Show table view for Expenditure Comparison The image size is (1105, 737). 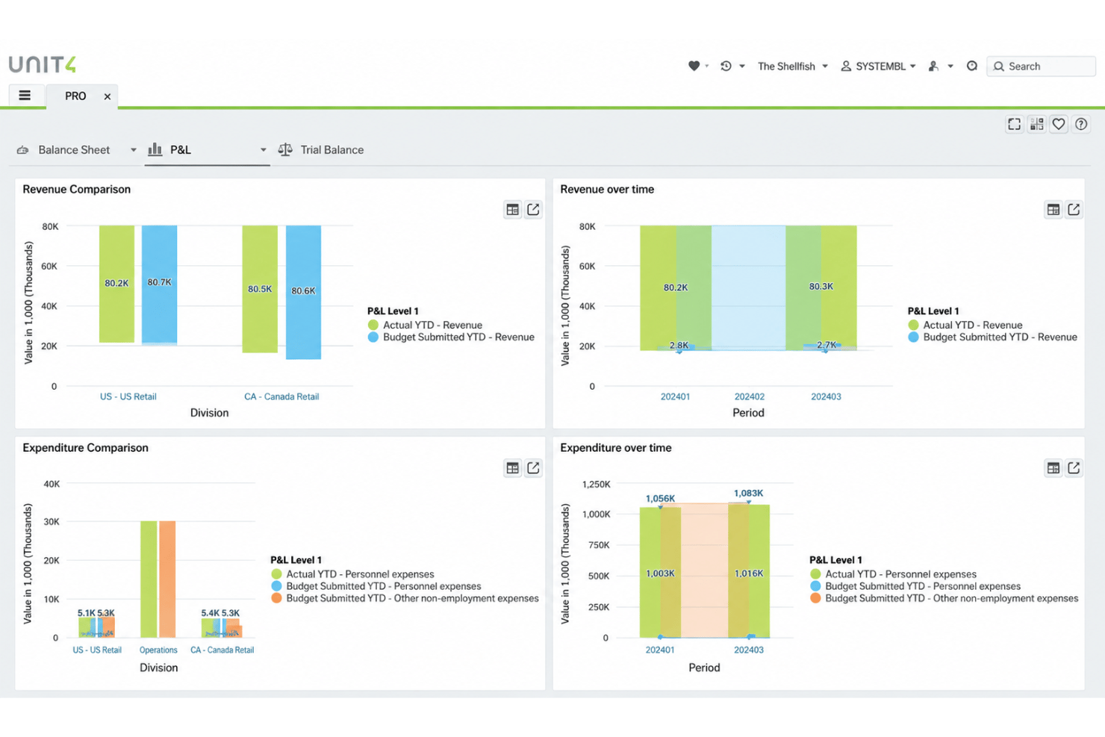click(512, 468)
